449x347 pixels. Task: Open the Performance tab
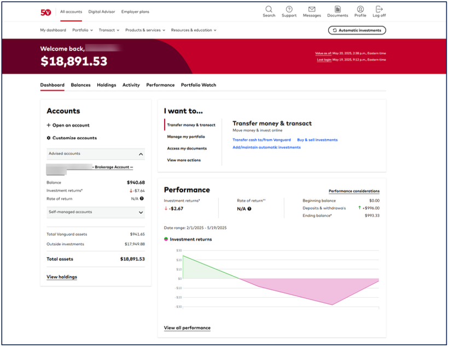pos(160,85)
